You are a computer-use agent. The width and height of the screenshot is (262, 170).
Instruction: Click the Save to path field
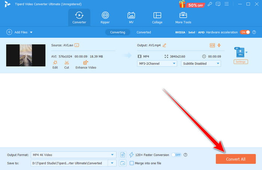pos(69,163)
